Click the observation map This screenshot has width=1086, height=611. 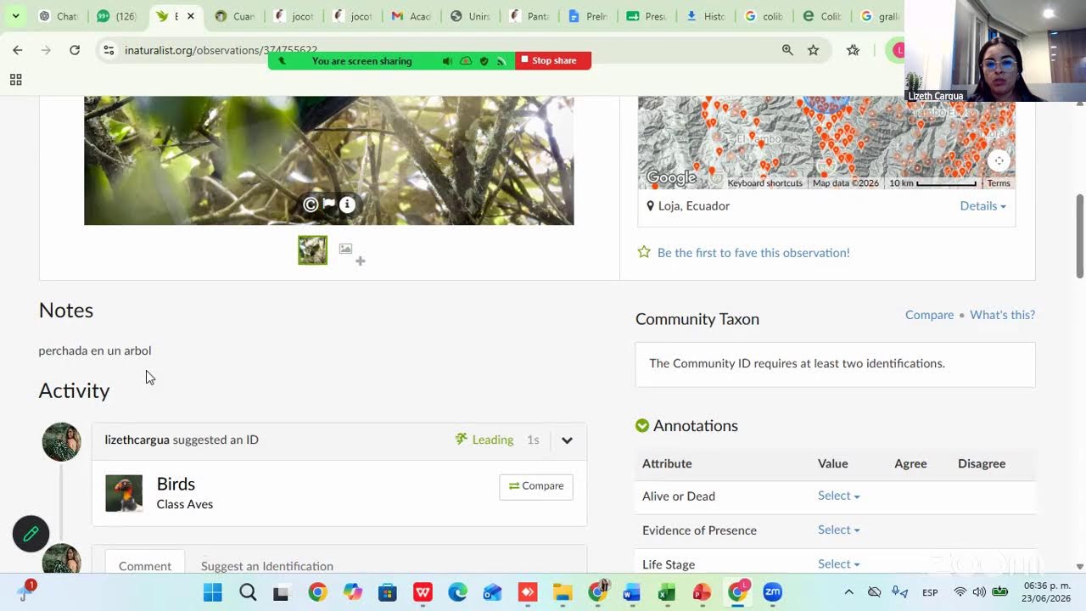coord(826,142)
